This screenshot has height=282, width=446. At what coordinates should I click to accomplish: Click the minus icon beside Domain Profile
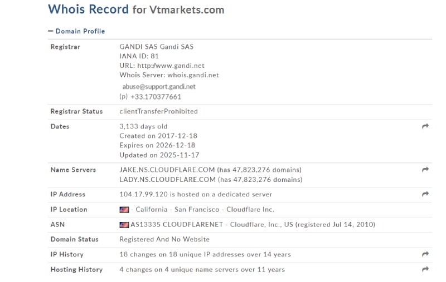(x=51, y=31)
